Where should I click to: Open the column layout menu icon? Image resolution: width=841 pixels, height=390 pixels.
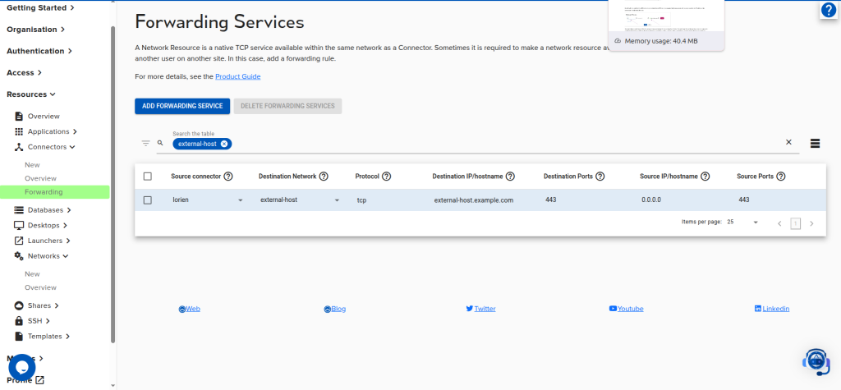(x=815, y=143)
